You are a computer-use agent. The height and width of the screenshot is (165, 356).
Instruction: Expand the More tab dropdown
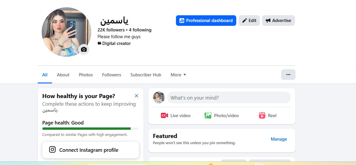(x=178, y=75)
